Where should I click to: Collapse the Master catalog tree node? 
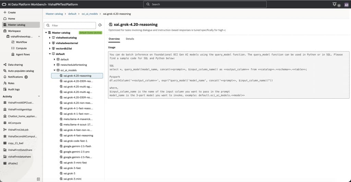[46, 33]
